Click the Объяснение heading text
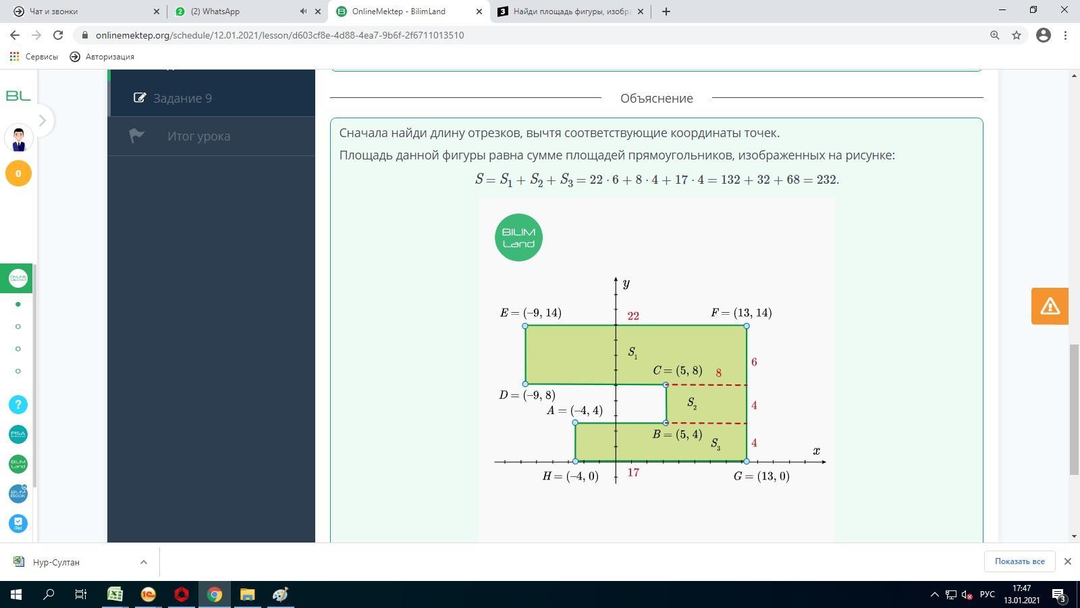This screenshot has height=608, width=1080. [x=657, y=98]
